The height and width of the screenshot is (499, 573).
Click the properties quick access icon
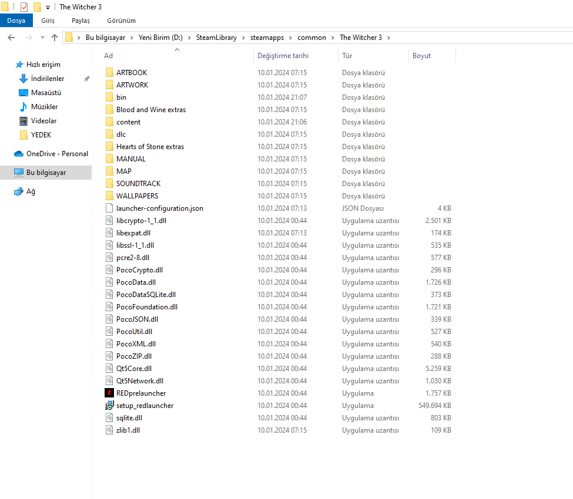click(x=24, y=7)
